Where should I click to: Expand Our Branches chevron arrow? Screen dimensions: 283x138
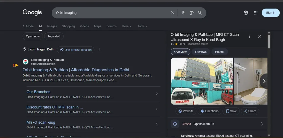[157, 94]
